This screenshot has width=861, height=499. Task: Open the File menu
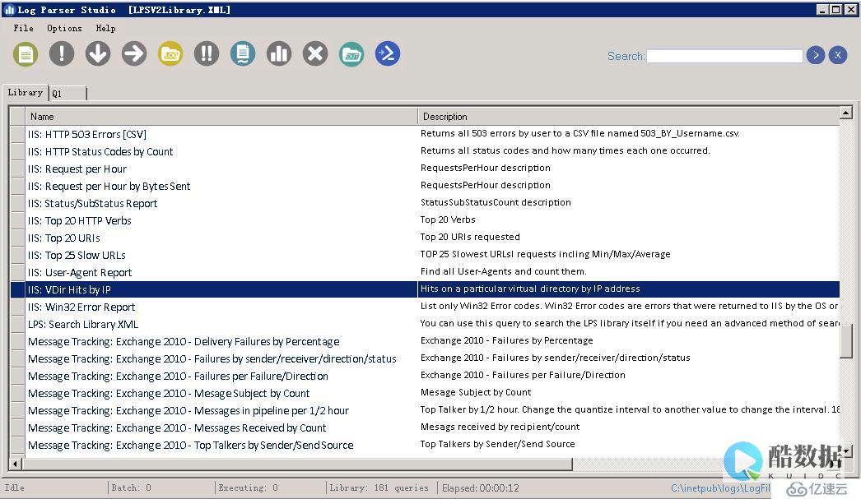24,28
